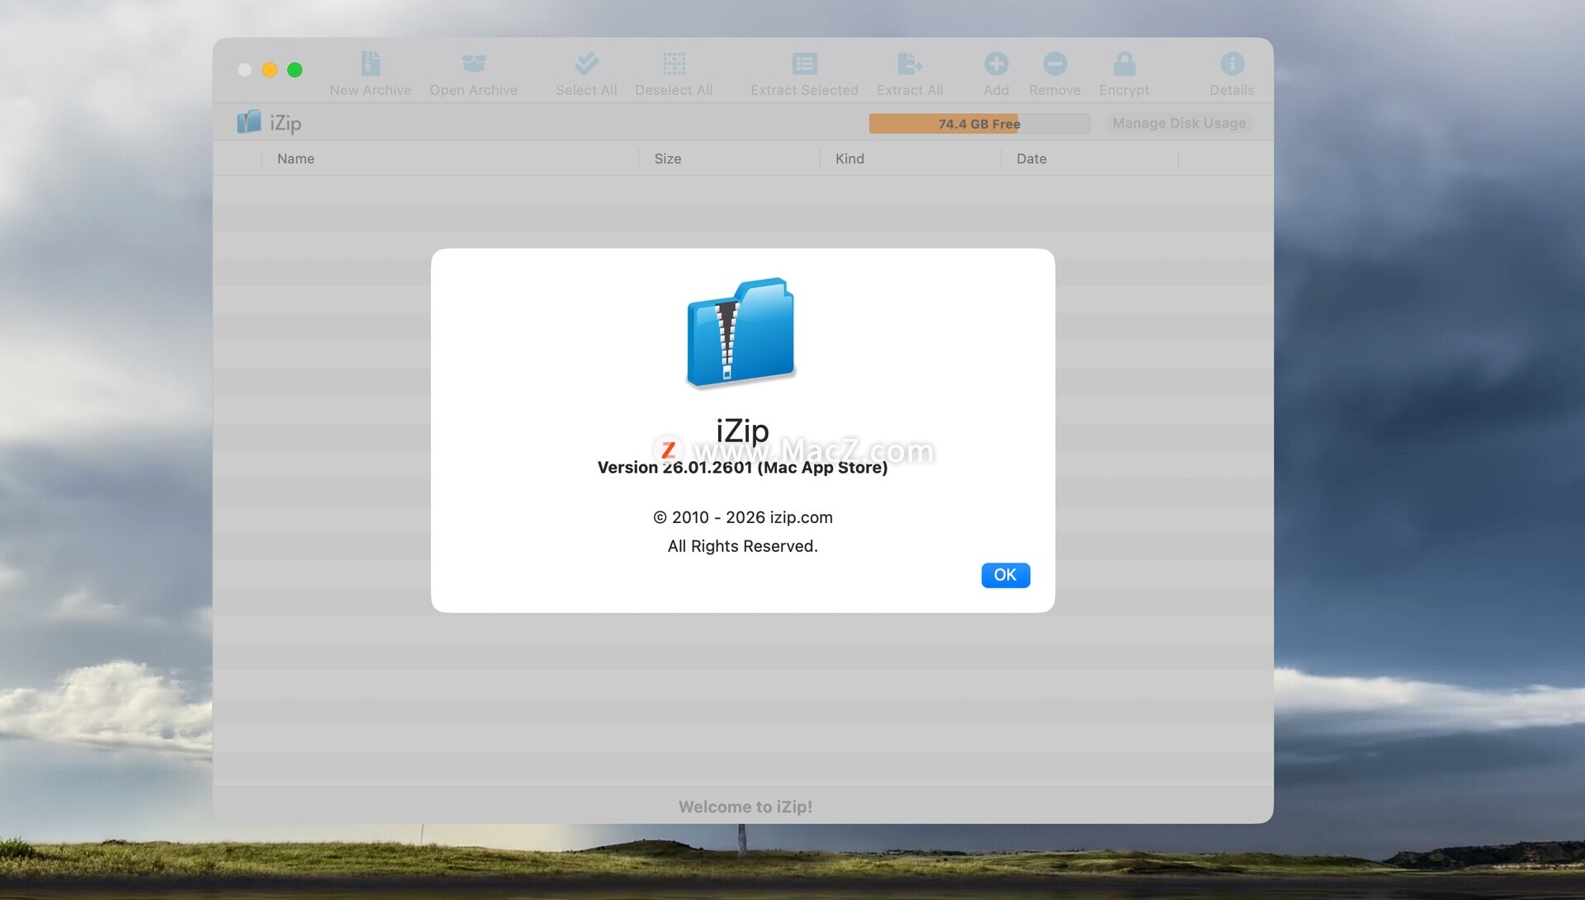Click the green full-screen window button
The height and width of the screenshot is (900, 1585).
pos(295,70)
